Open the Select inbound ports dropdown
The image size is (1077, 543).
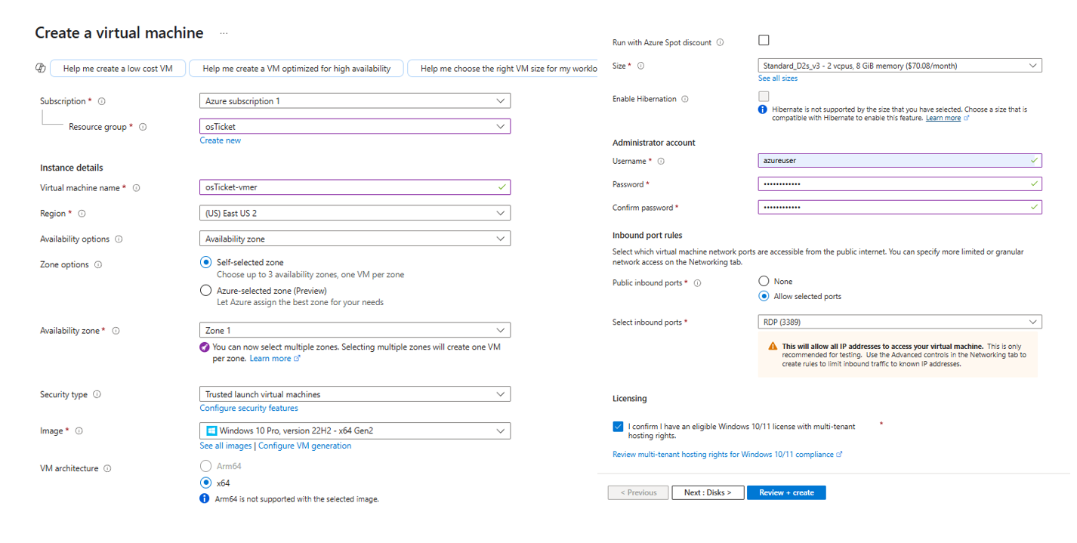(x=900, y=322)
